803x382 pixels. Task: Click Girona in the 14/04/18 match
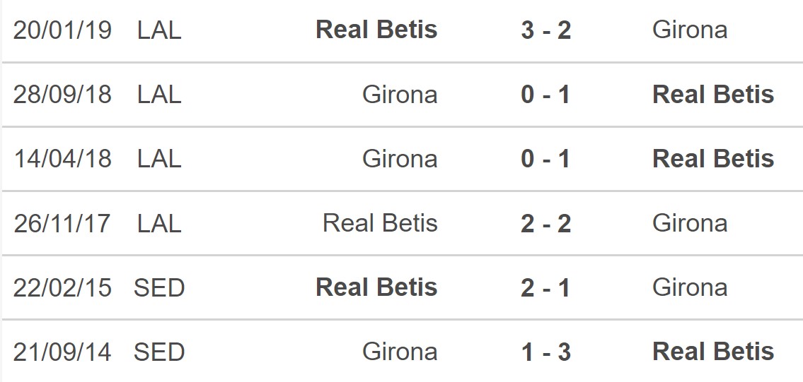[400, 159]
